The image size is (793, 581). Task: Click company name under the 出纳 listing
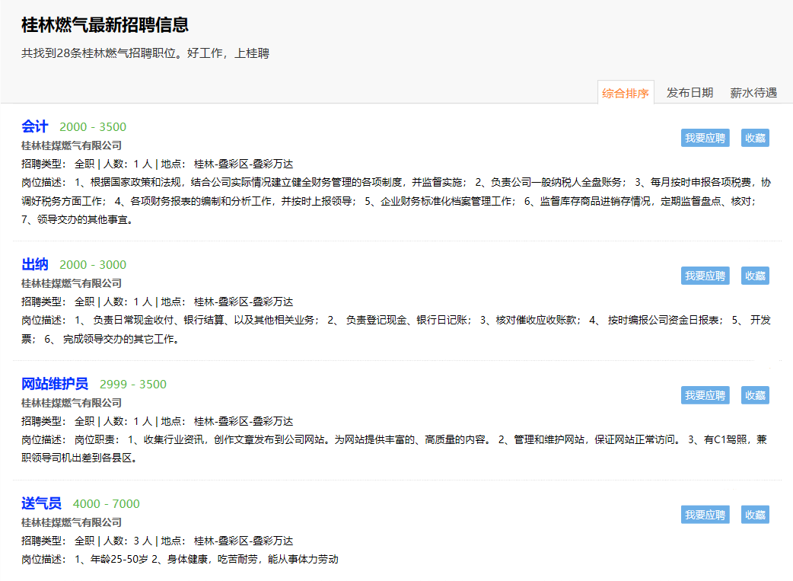click(72, 283)
